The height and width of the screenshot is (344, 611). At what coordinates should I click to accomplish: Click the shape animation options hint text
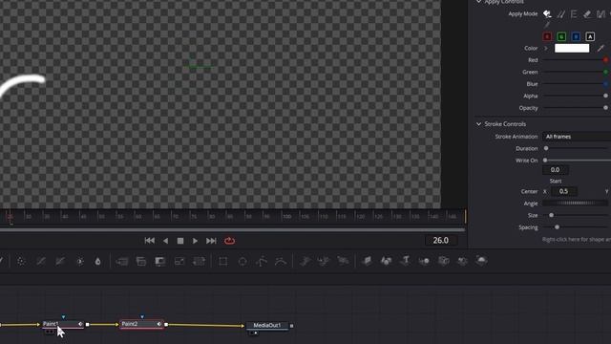pos(577,240)
